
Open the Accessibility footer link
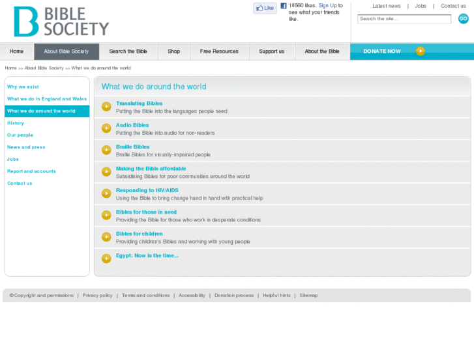click(x=192, y=296)
